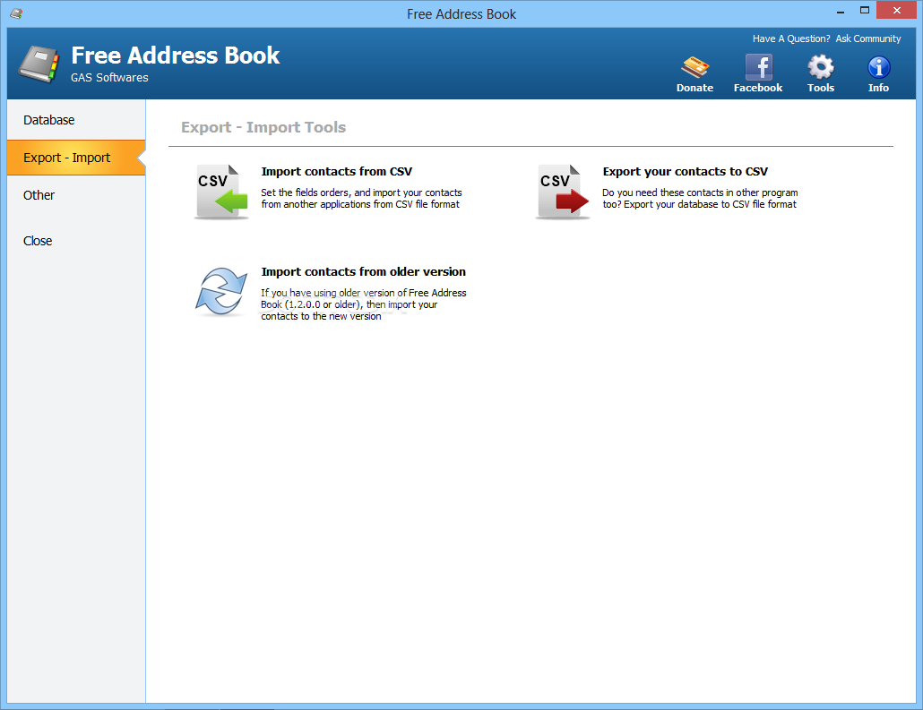Click the Import contacts from CSV title
Screen dimensions: 923x710
tap(337, 172)
